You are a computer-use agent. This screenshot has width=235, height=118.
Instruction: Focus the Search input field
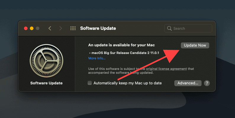[191, 29]
